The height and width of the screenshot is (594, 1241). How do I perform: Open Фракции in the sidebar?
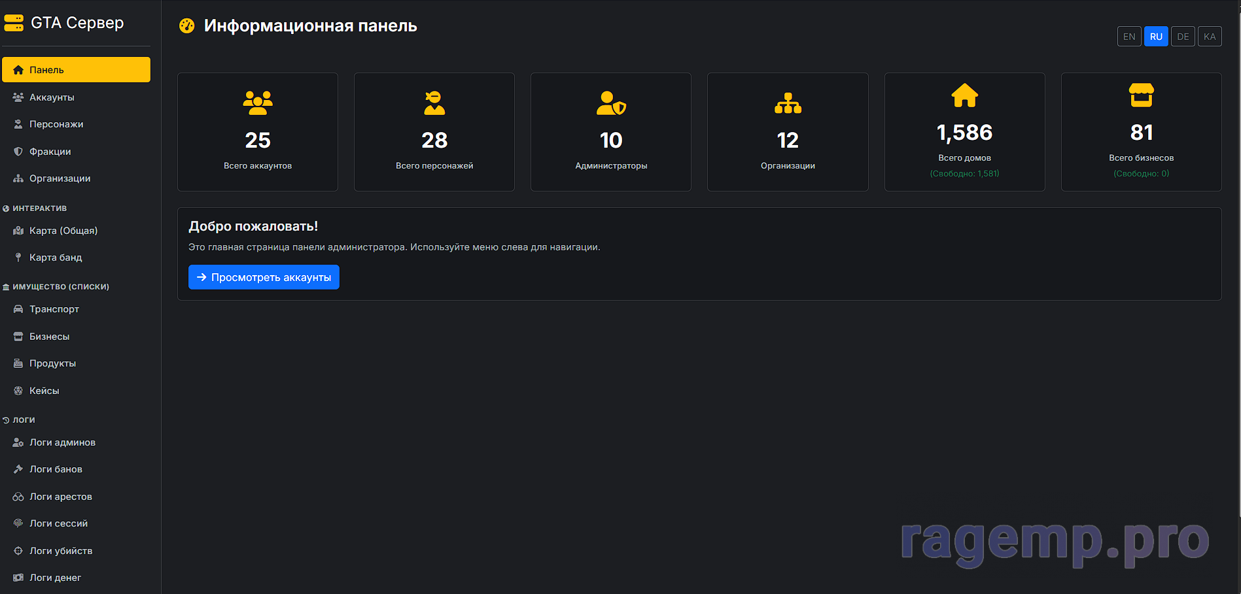[x=50, y=152]
